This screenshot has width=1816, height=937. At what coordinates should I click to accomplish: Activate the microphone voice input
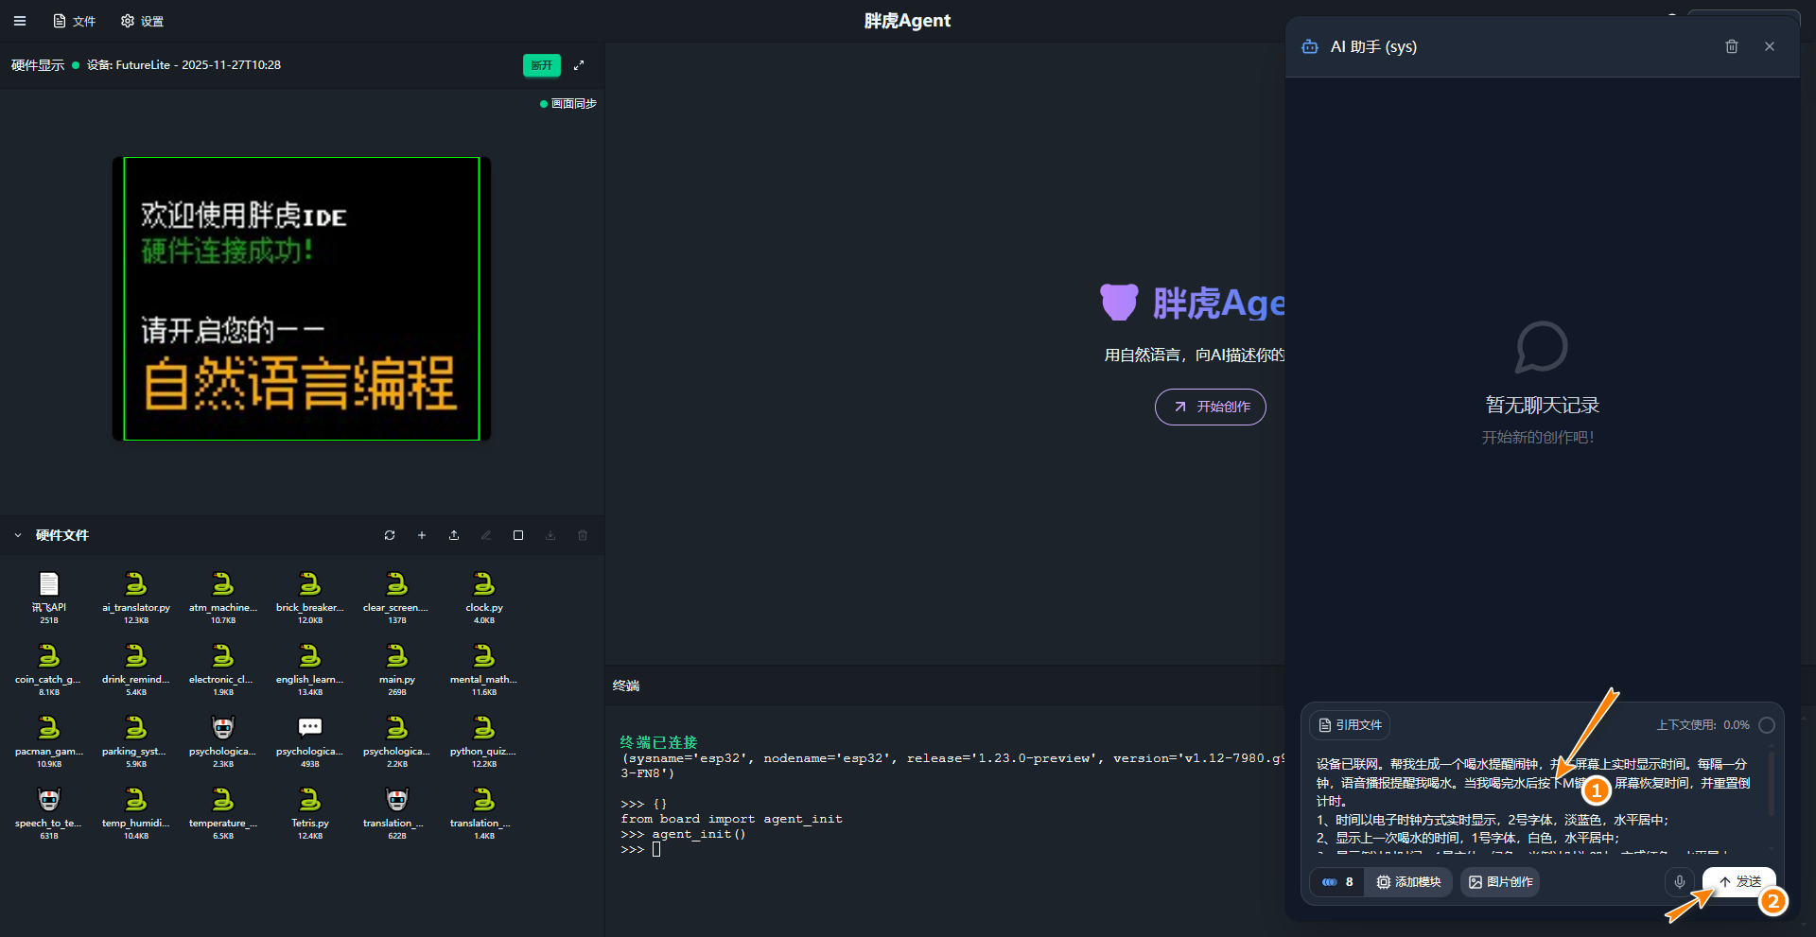[1679, 882]
